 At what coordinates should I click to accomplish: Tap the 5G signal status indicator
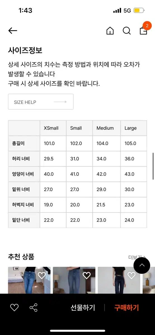[x=127, y=11]
